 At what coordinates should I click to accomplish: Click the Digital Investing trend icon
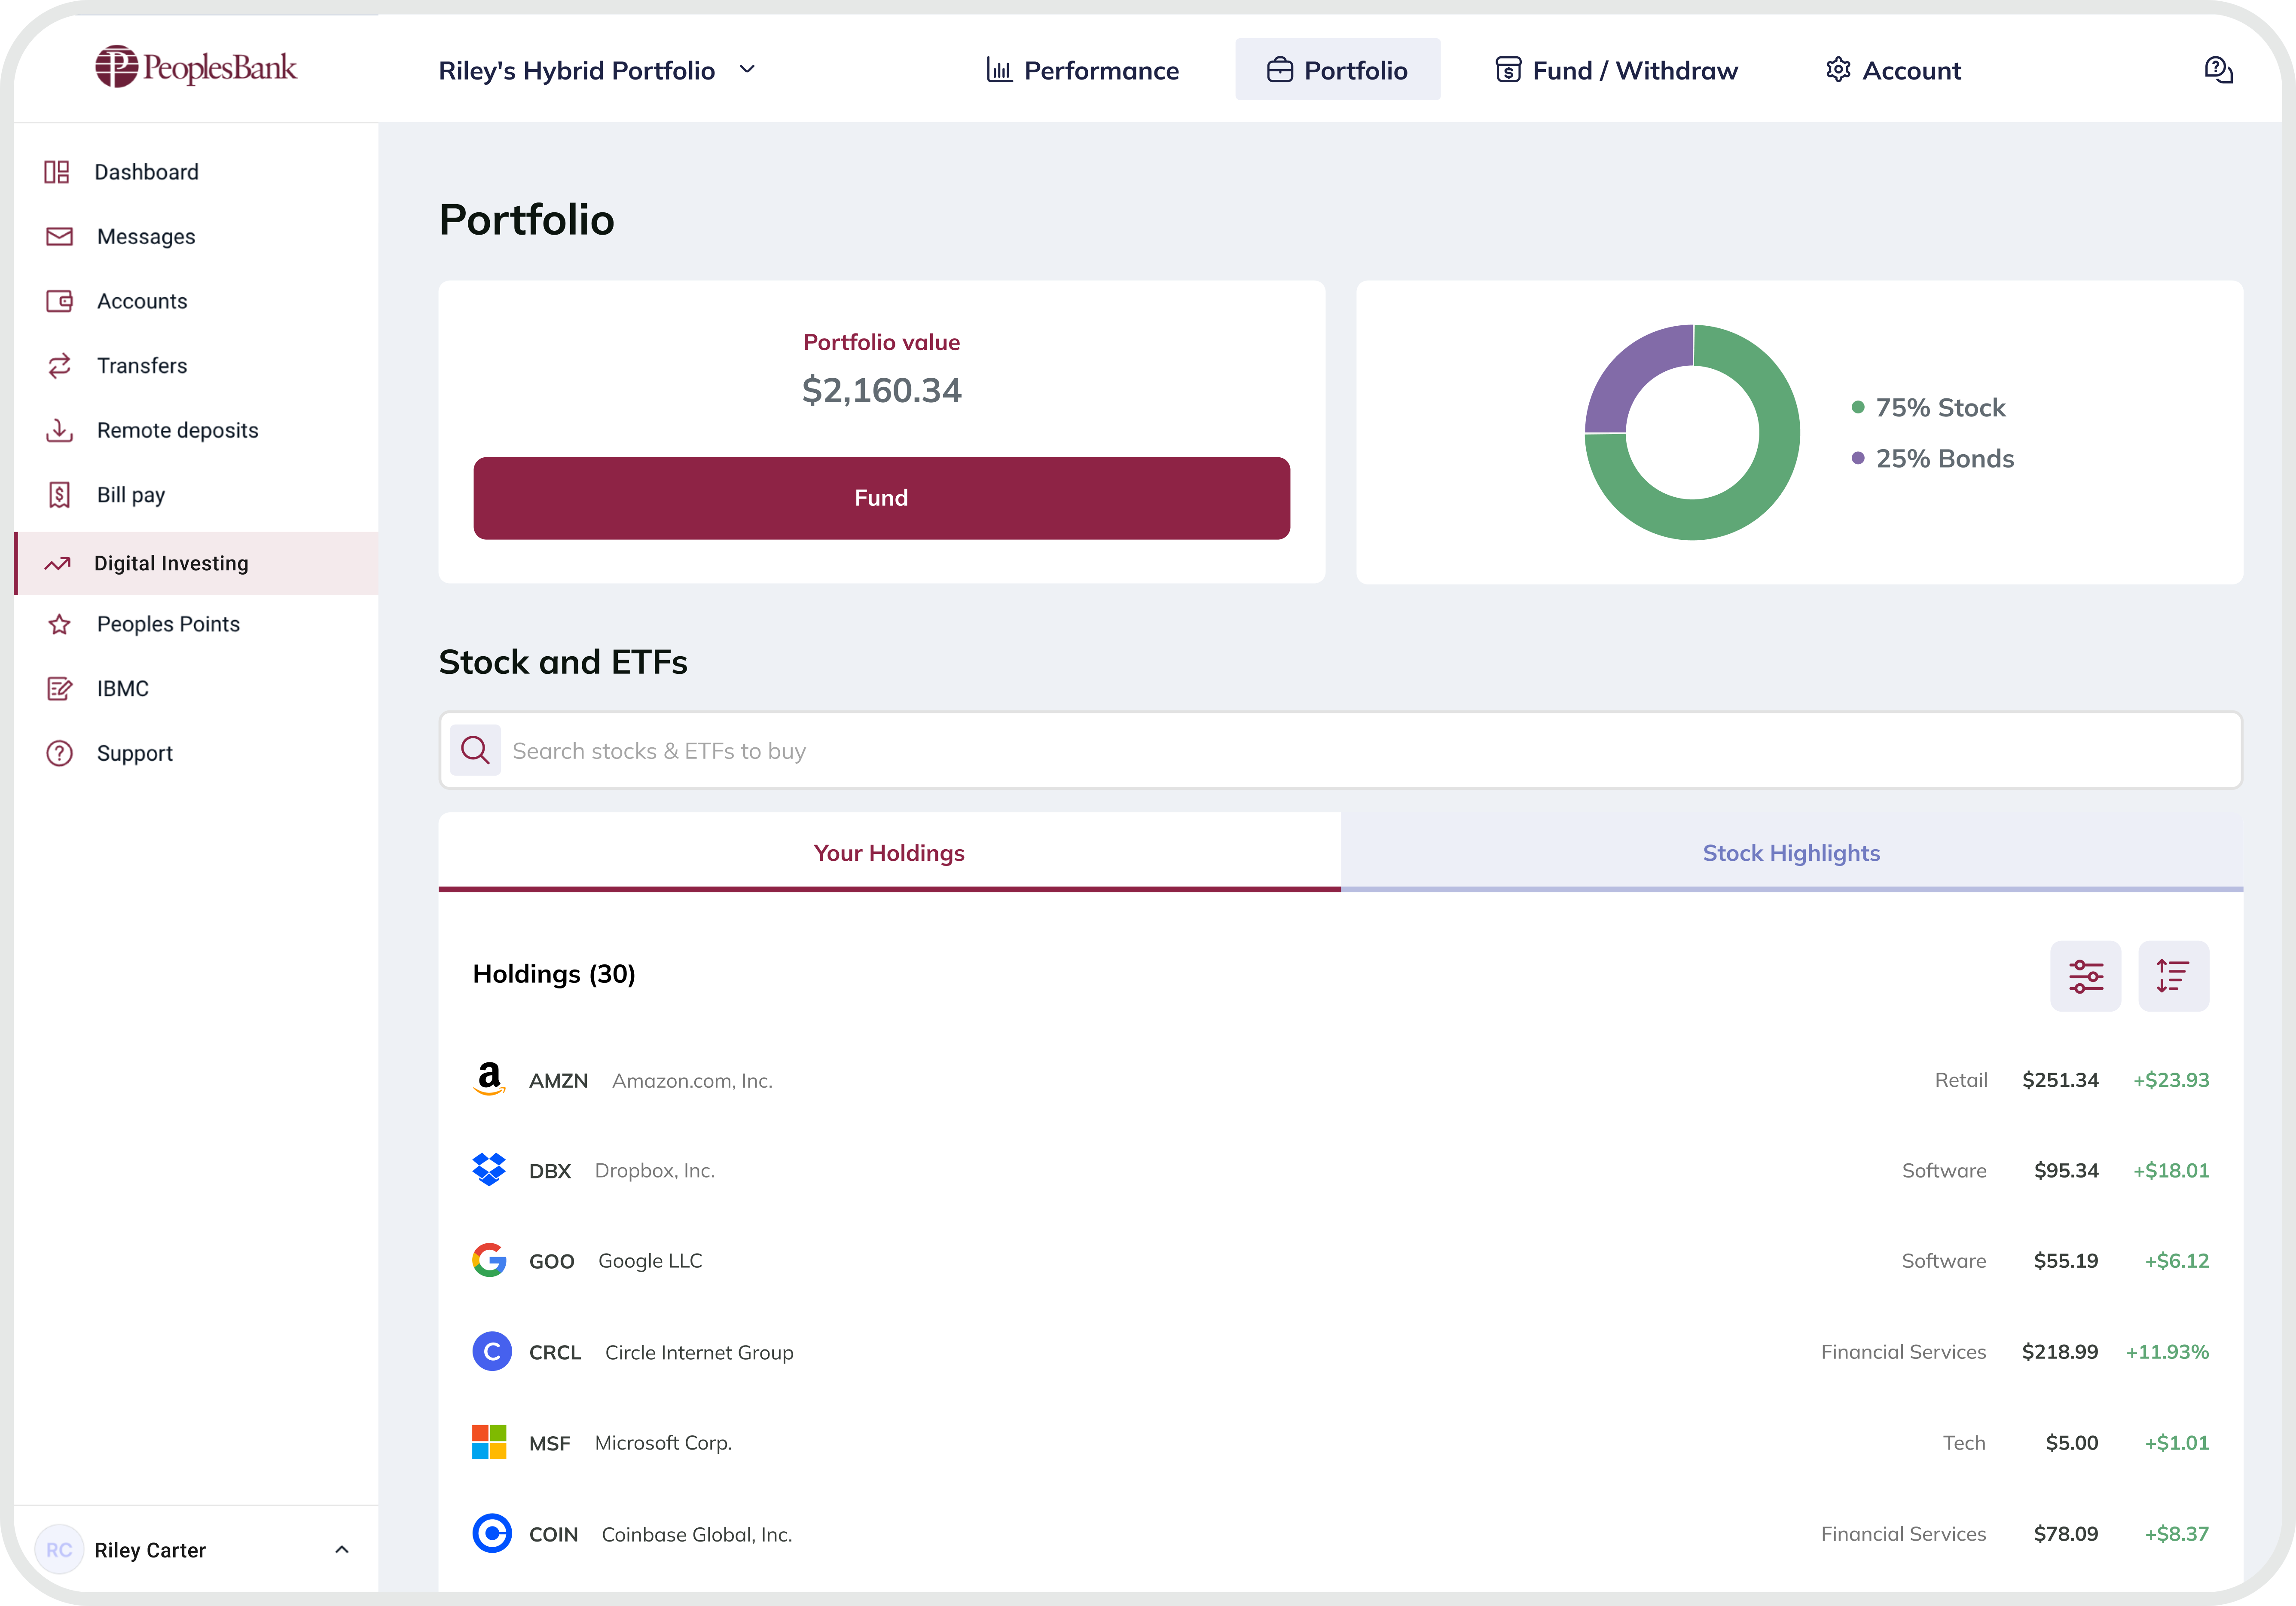coord(57,563)
